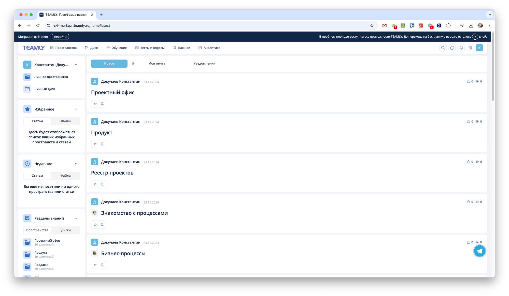
Task: Open Продукт space in sidebar
Action: click(41, 253)
